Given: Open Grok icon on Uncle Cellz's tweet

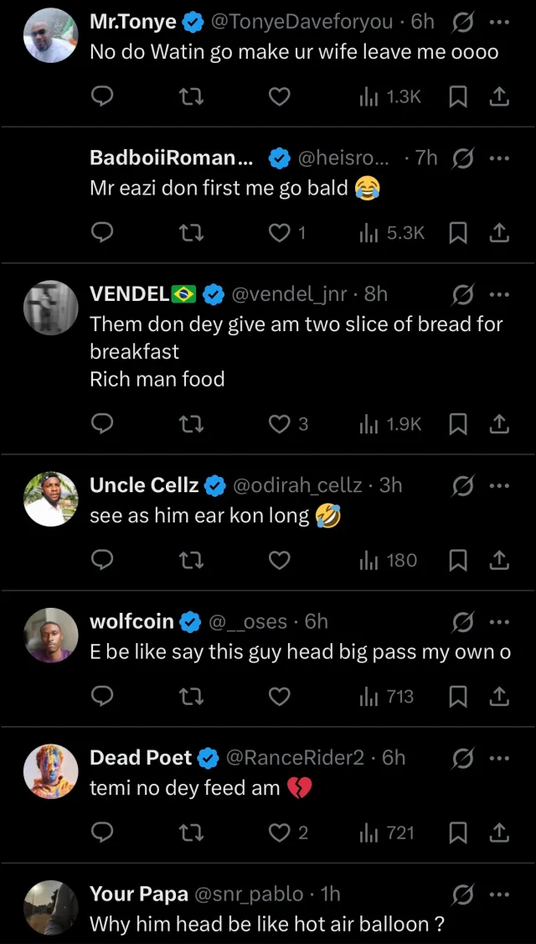Looking at the screenshot, I should (462, 485).
